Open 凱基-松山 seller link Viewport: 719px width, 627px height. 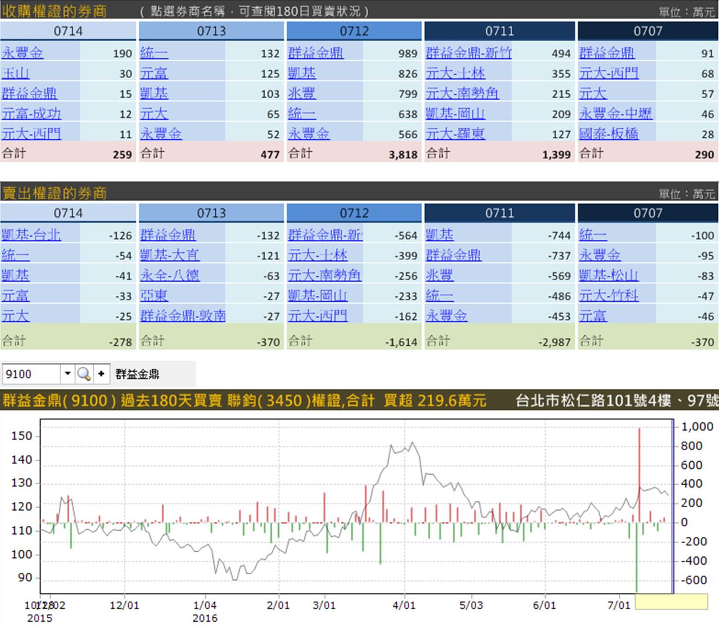point(609,275)
